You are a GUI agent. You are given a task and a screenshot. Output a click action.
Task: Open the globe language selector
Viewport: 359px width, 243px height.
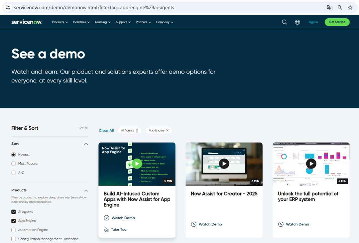pyautogui.click(x=298, y=22)
